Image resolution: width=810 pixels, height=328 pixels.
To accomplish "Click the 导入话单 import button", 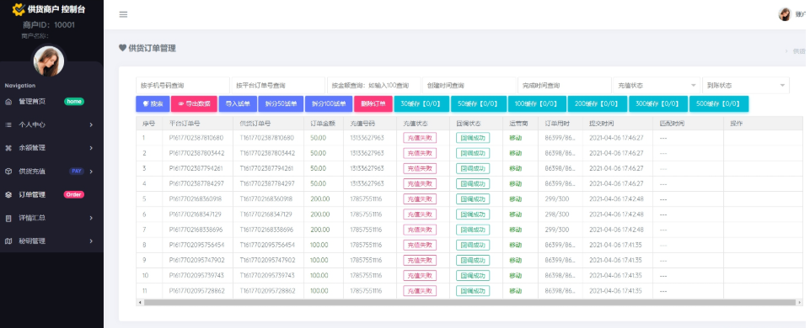I will pyautogui.click(x=238, y=103).
